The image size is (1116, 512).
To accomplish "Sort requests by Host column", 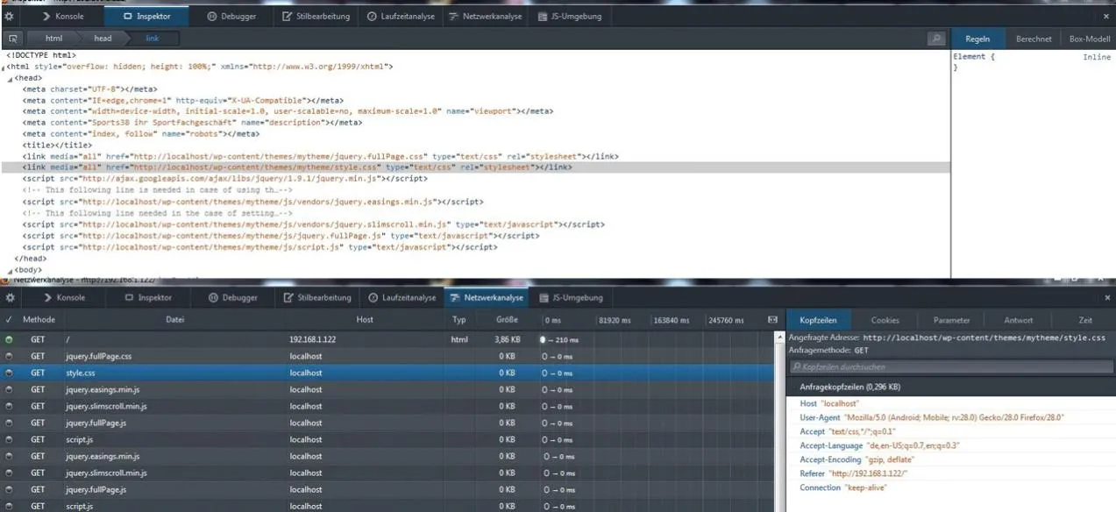I will click(x=365, y=320).
